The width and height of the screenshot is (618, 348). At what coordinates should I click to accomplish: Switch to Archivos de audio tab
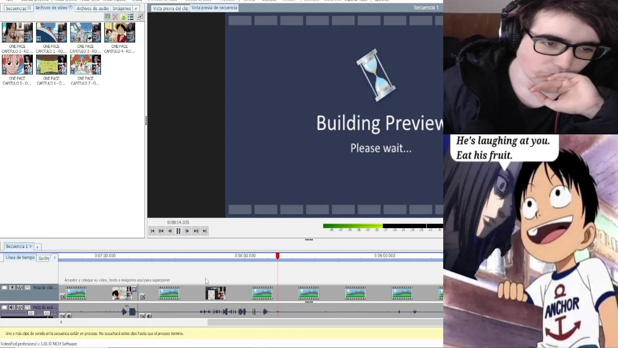(92, 8)
